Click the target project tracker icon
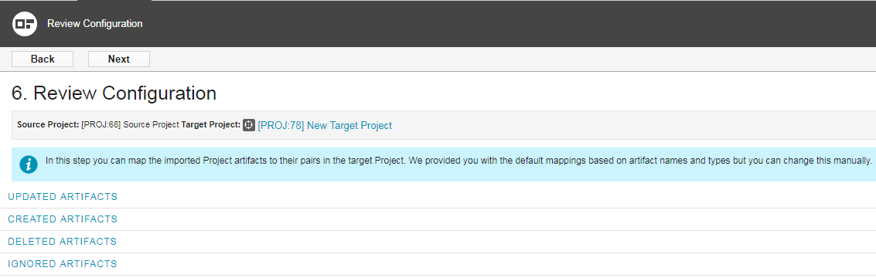This screenshot has height=278, width=876. click(x=249, y=125)
